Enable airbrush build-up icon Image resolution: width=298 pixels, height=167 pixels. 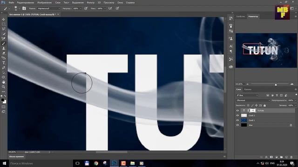(110, 8)
